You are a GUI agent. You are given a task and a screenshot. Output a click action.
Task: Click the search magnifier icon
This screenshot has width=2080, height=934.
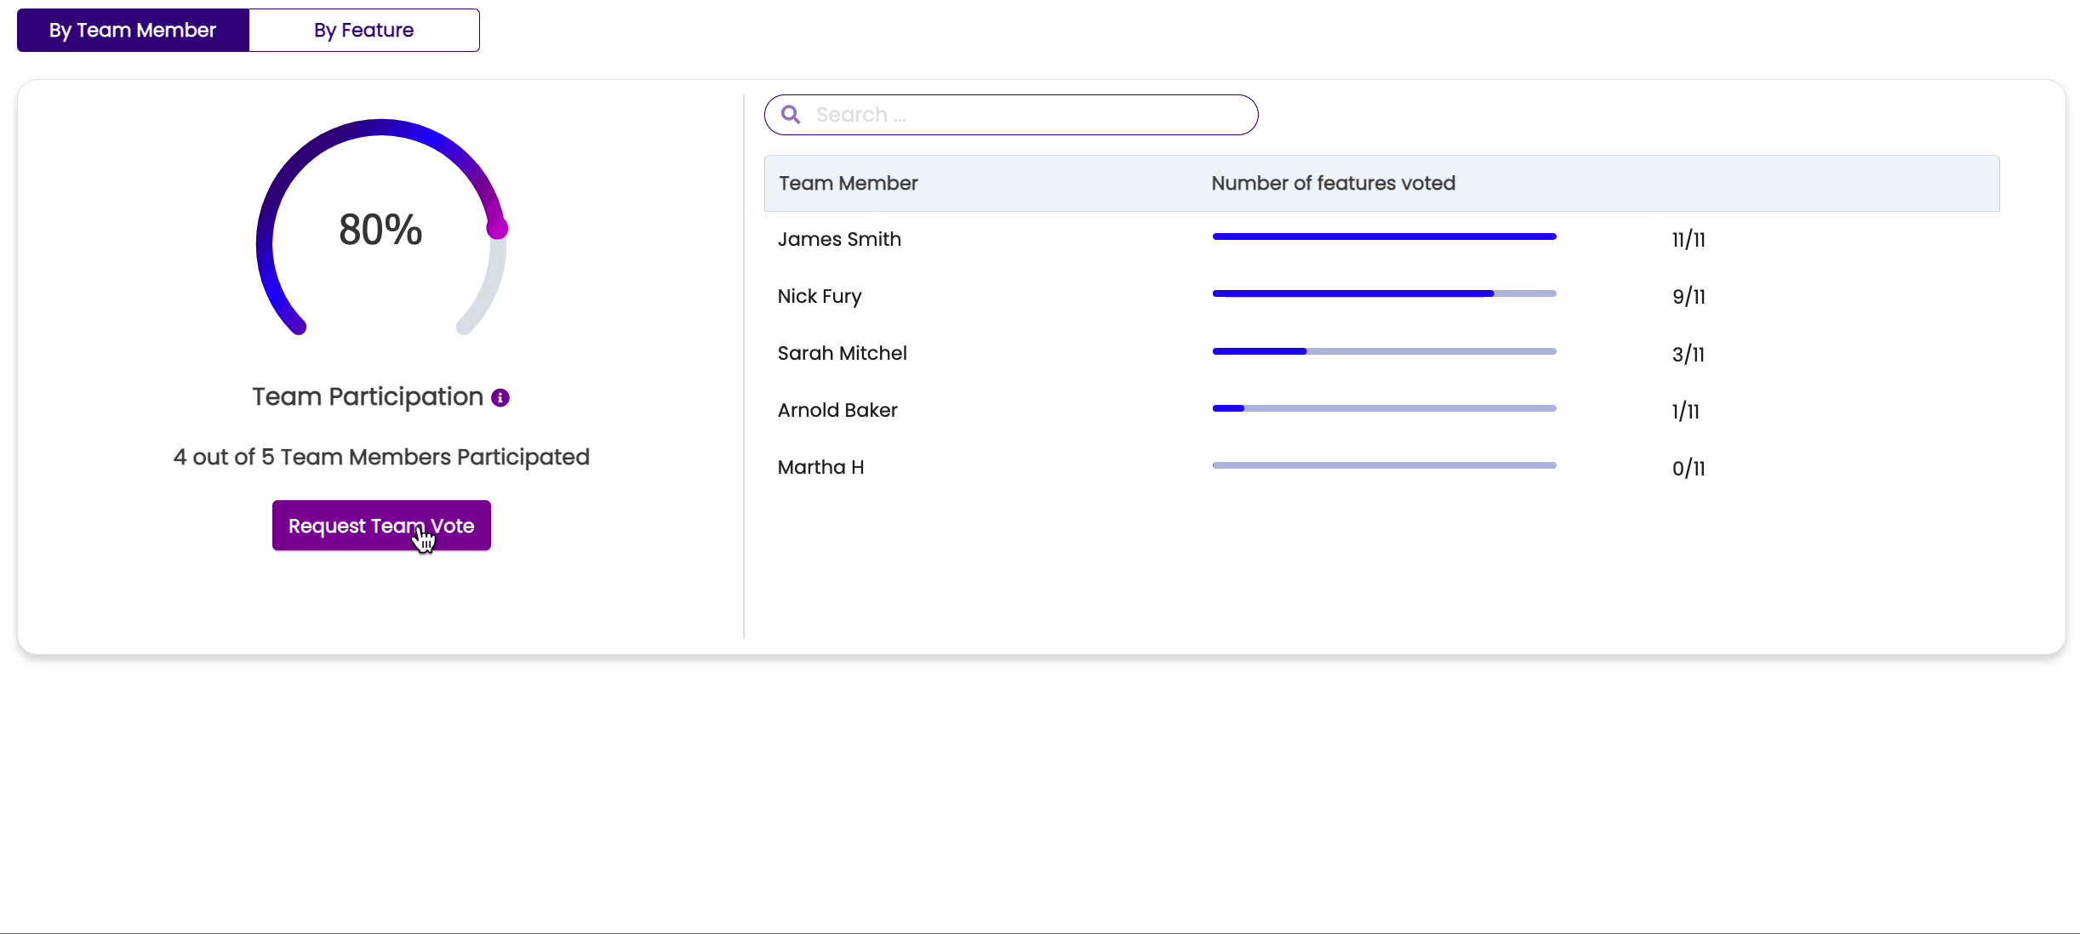(x=791, y=115)
